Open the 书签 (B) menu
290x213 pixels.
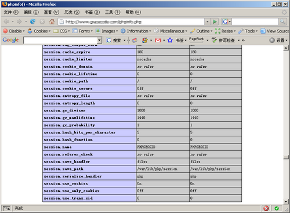tap(92, 12)
